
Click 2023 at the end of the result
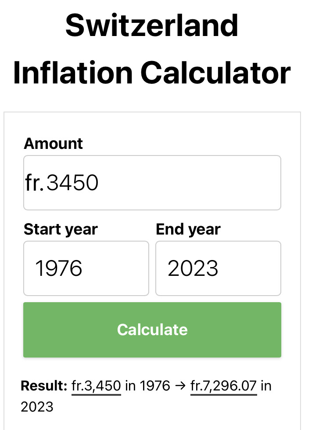pyautogui.click(x=37, y=406)
